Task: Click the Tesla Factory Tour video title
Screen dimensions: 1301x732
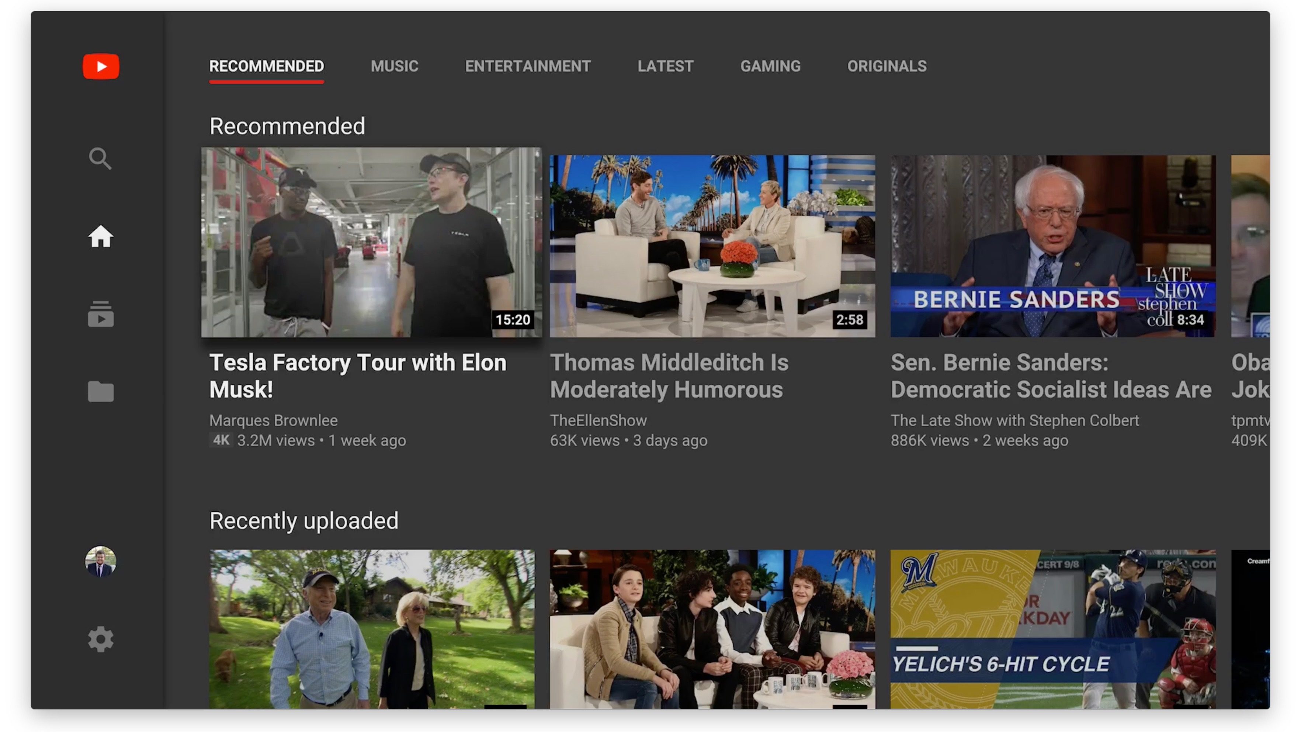Action: (x=358, y=375)
